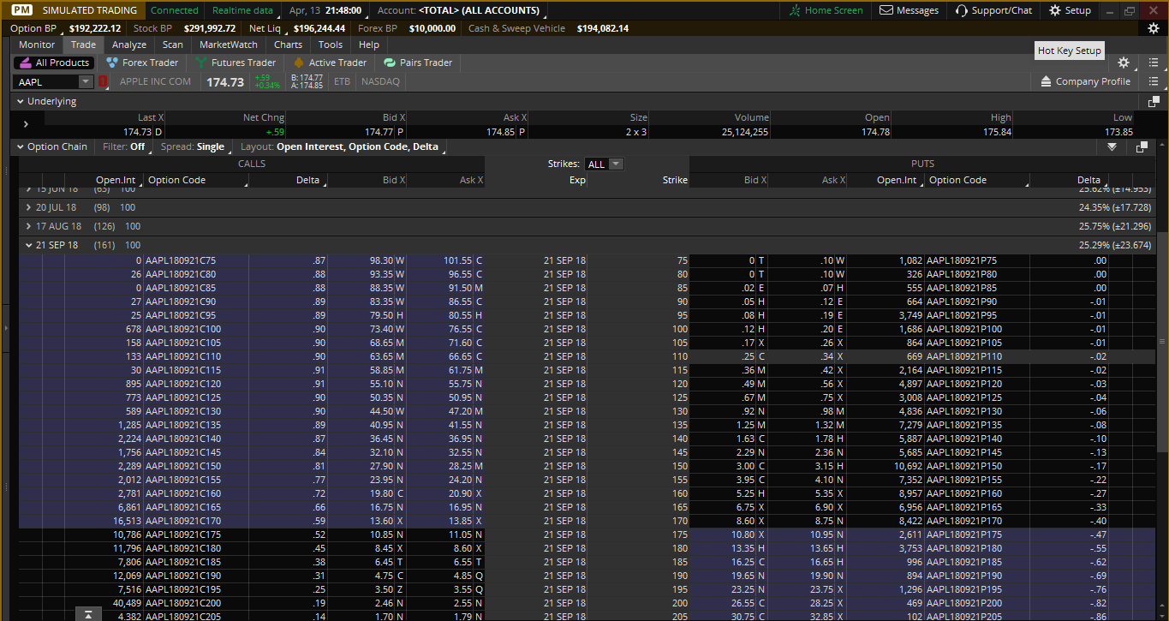Expand the 20 JUL 18 expiration row

pos(28,207)
